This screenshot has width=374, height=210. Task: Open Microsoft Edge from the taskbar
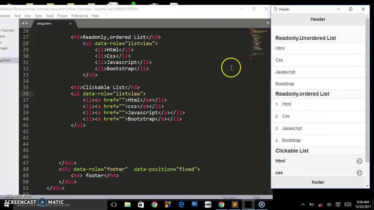click(181, 204)
